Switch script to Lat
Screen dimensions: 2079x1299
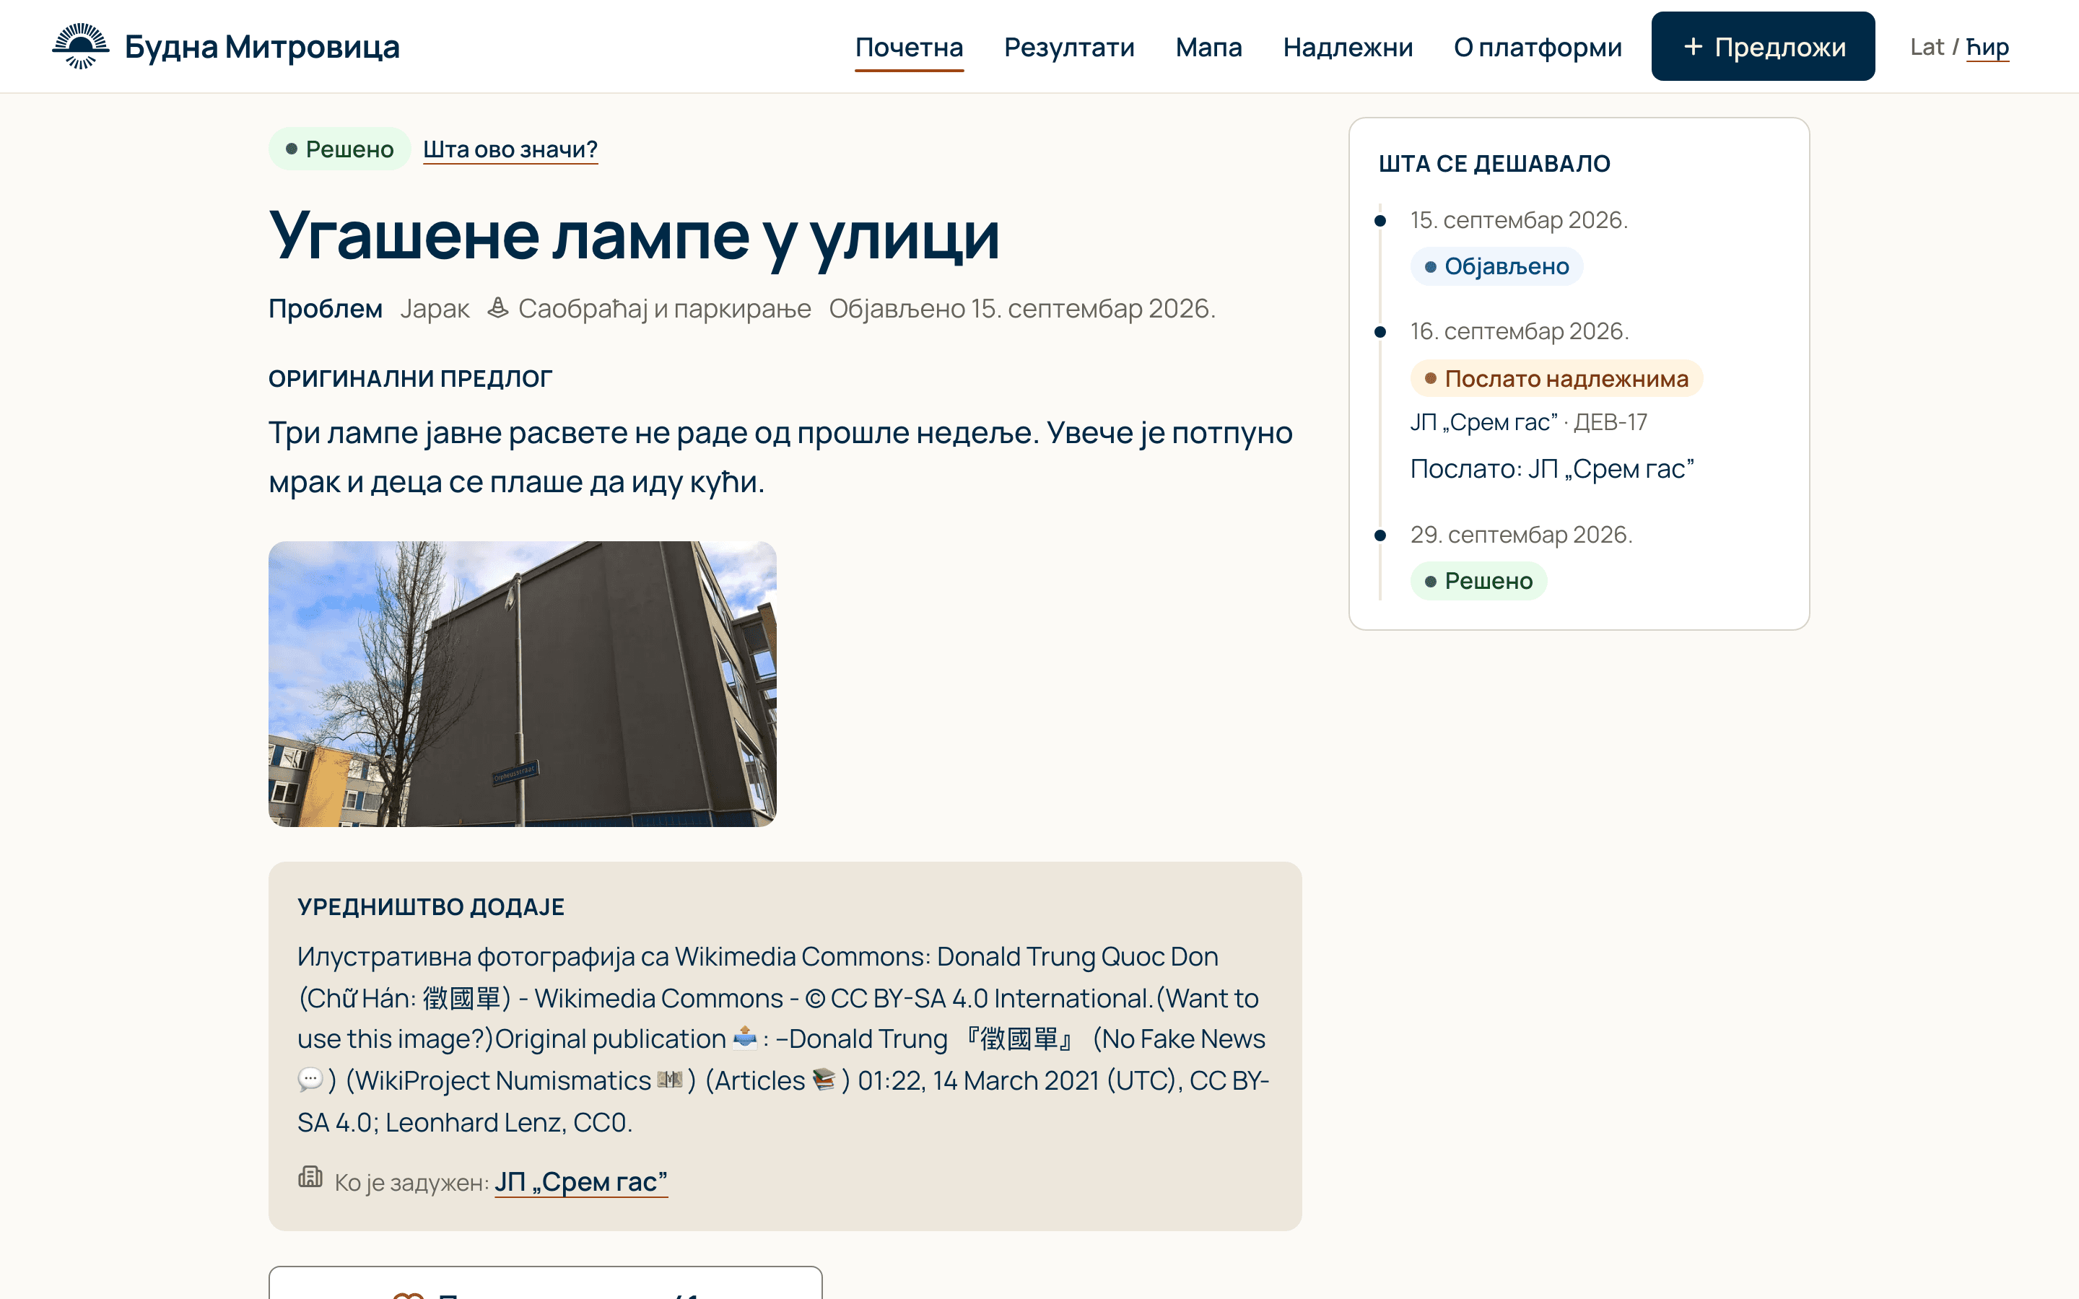pyautogui.click(x=1927, y=47)
